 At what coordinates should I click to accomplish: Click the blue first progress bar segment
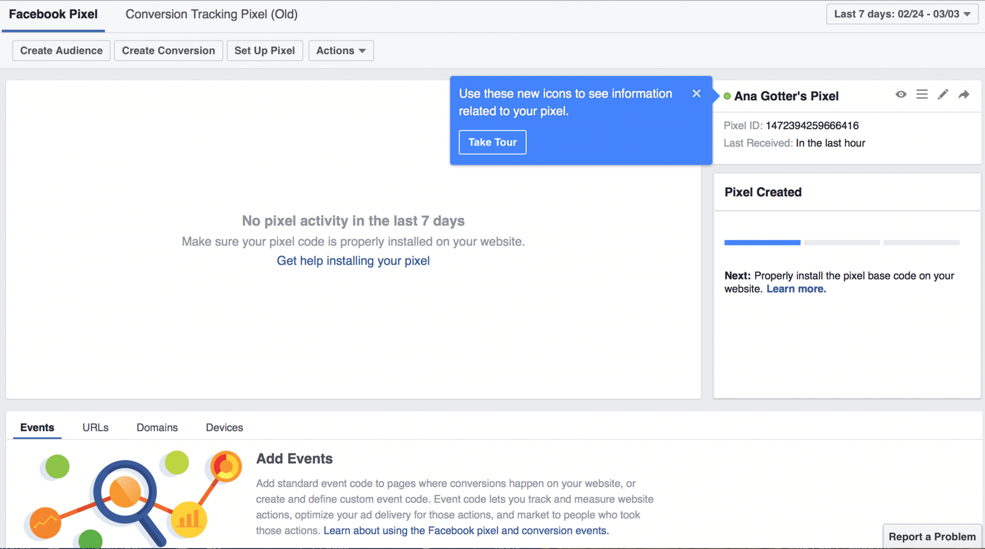pos(762,243)
